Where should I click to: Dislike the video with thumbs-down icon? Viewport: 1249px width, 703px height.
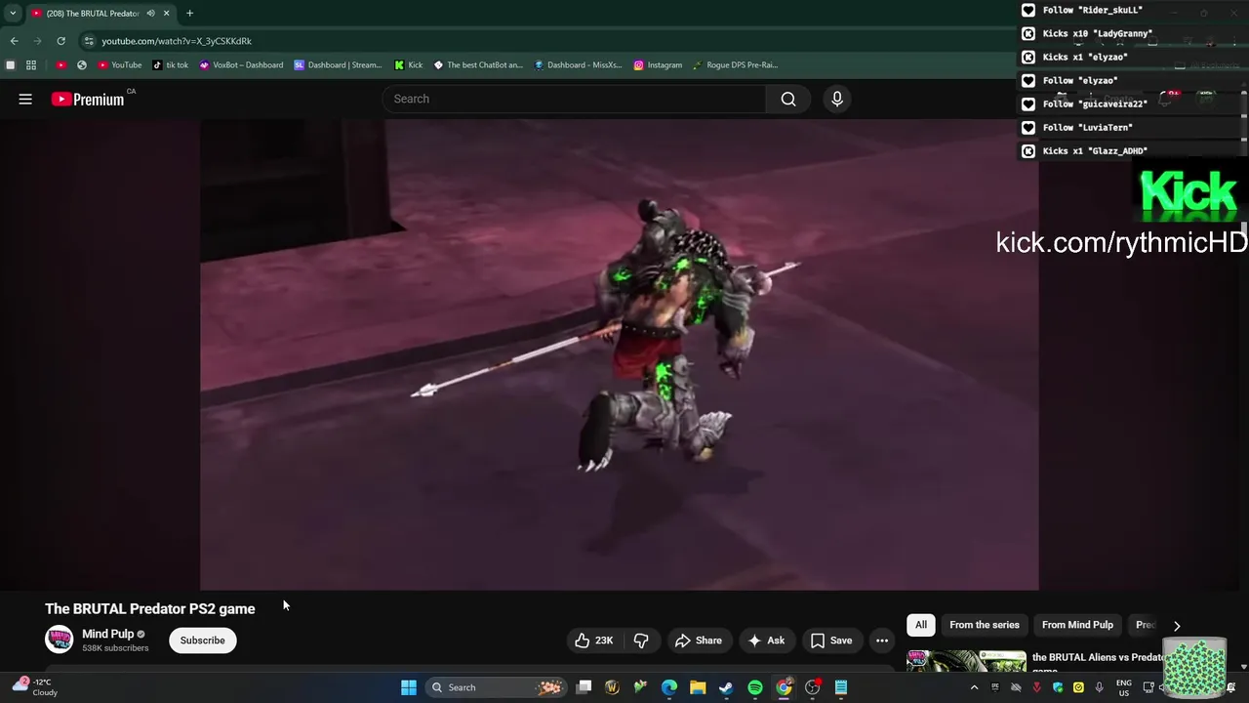641,641
